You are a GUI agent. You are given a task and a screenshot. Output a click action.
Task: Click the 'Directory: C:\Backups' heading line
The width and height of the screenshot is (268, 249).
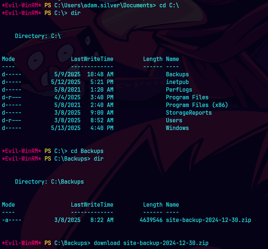[x=49, y=182]
